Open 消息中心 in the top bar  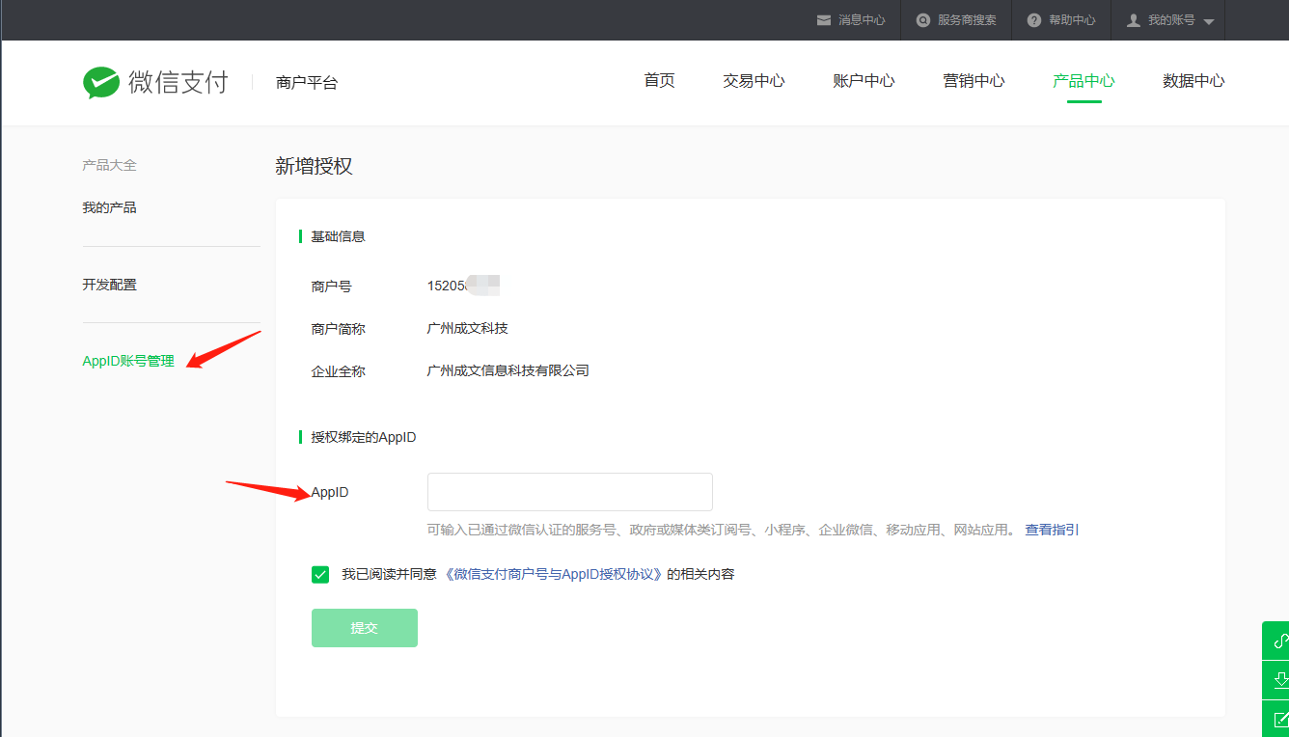click(862, 19)
